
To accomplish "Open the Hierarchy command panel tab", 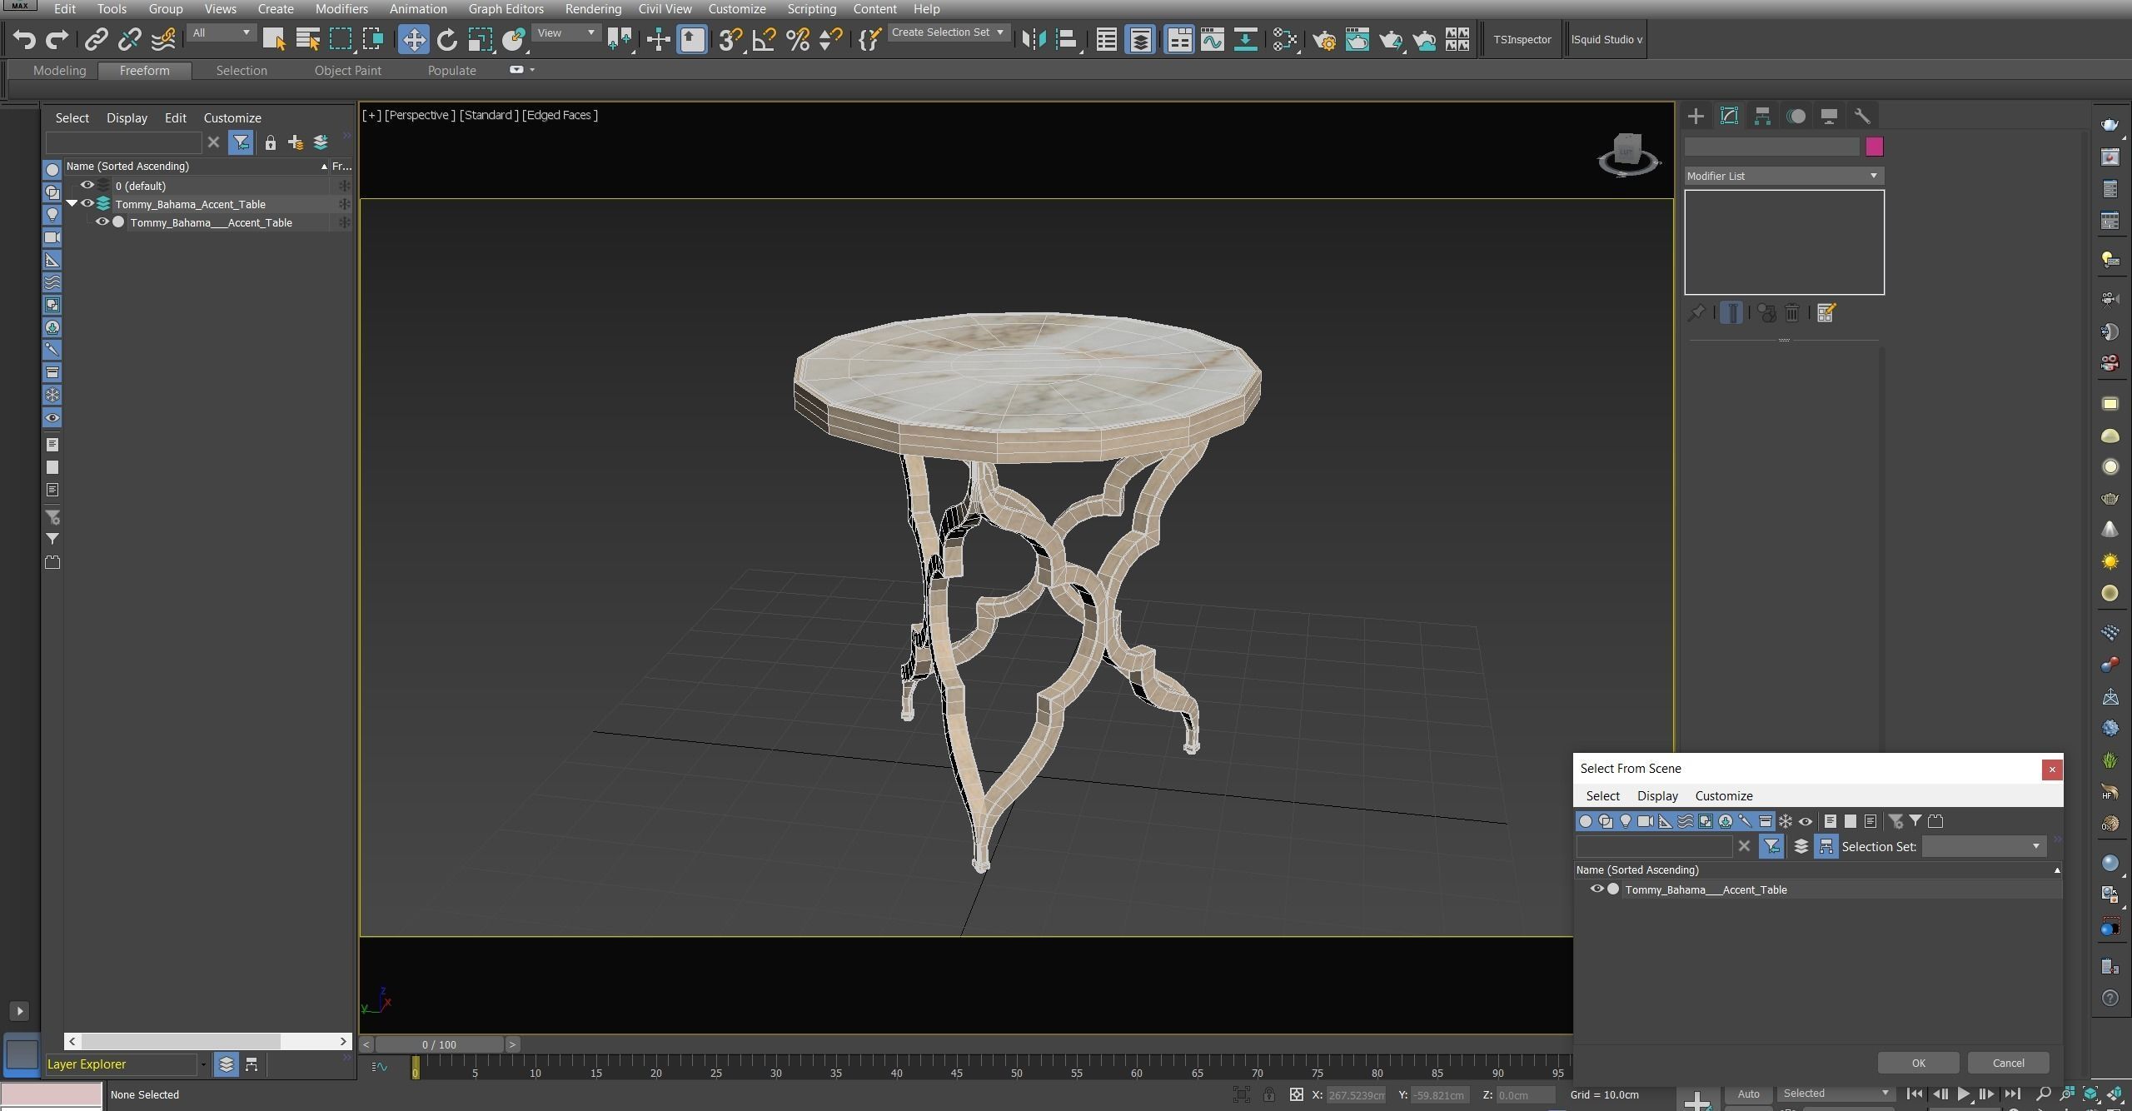I will 1762,116.
